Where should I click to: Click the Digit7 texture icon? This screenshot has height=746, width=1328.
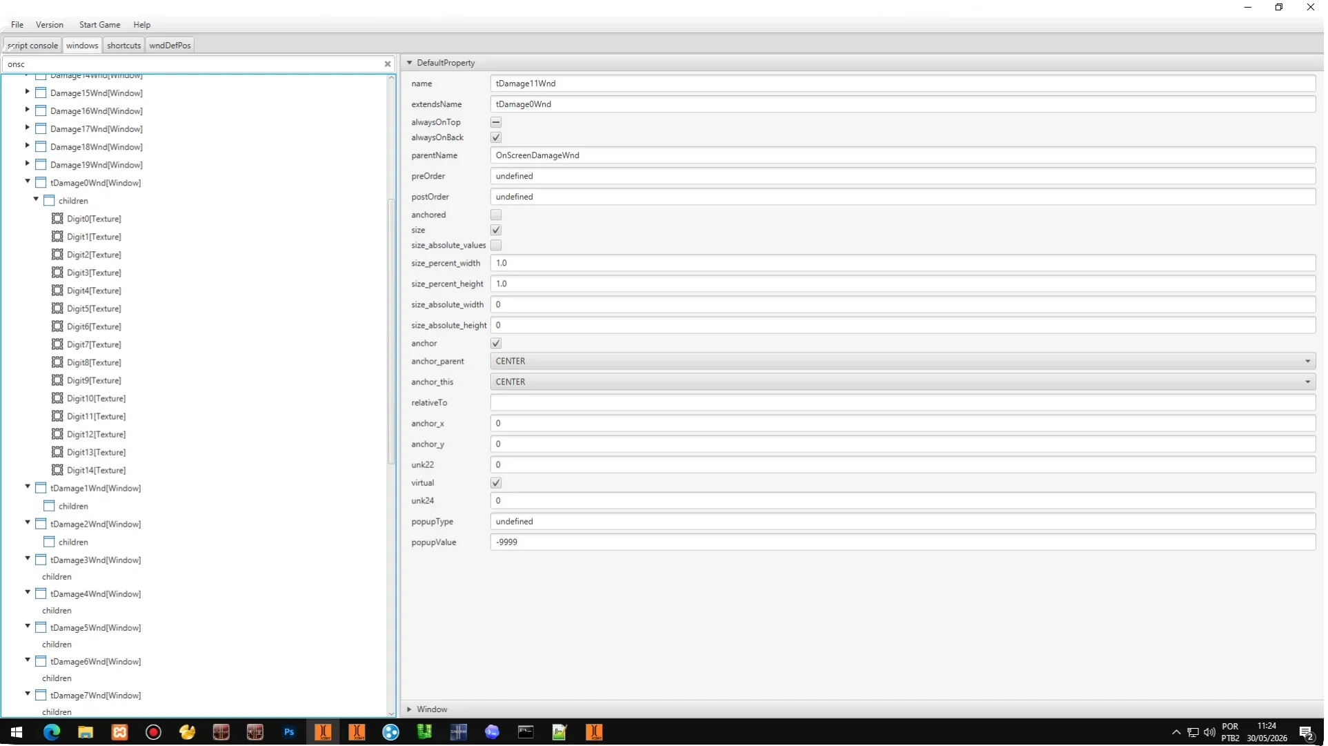tap(57, 344)
